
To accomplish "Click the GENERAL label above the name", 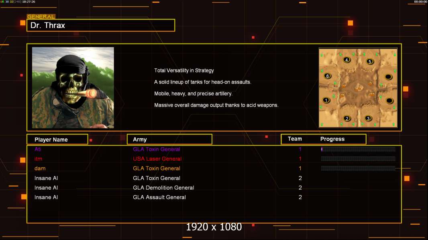I will pos(41,16).
